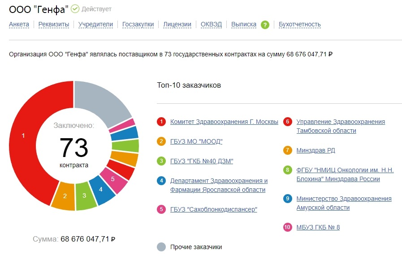Click the Минздрав РД link
This screenshot has width=402, height=263.
(x=316, y=150)
